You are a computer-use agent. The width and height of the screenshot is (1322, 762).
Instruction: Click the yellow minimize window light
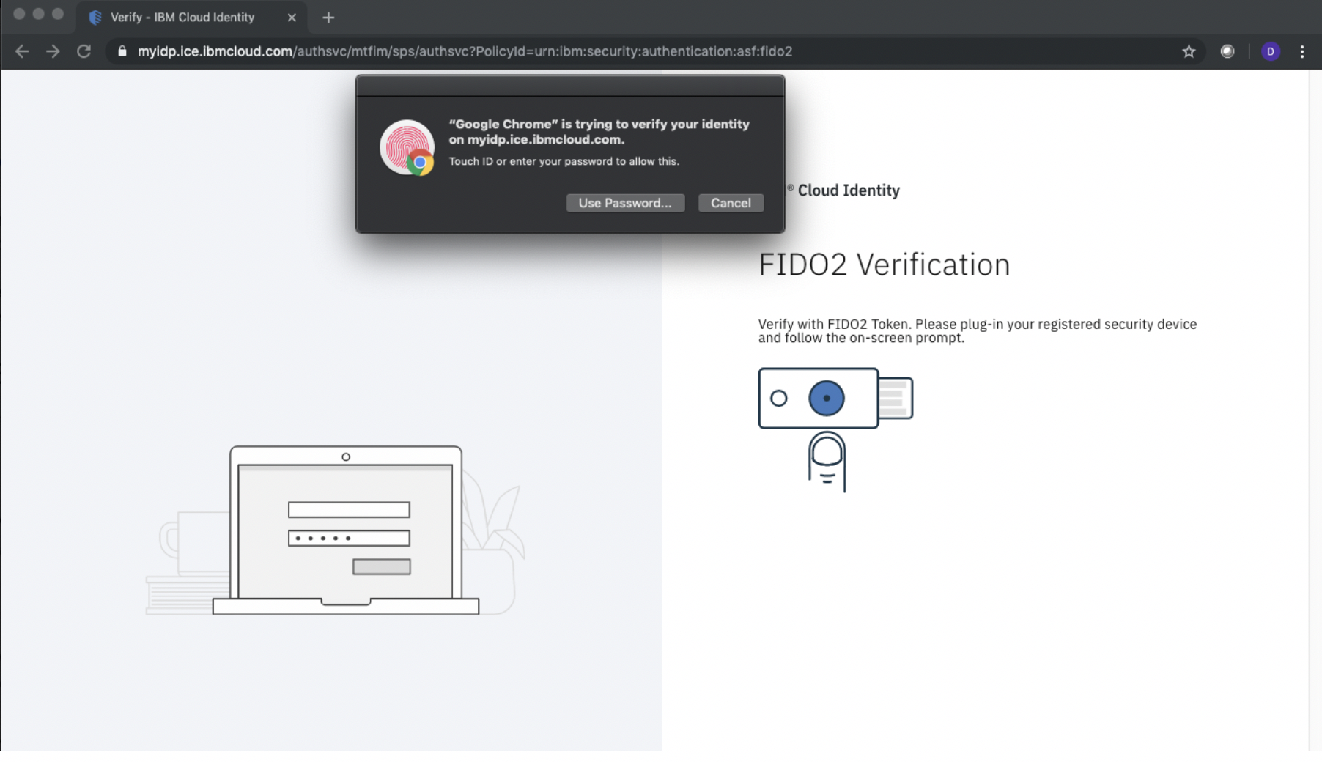[x=38, y=14]
